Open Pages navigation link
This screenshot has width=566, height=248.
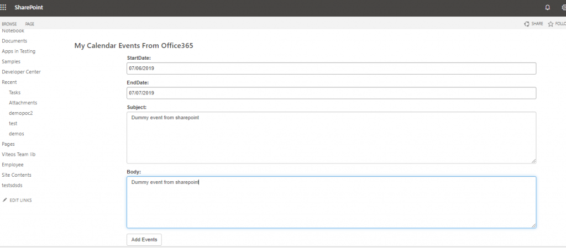(8, 144)
